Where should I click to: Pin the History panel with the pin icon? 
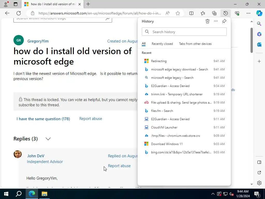click(x=224, y=21)
